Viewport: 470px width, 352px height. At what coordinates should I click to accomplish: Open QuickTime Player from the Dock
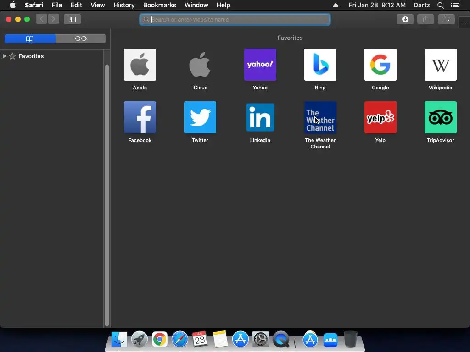pos(281,340)
